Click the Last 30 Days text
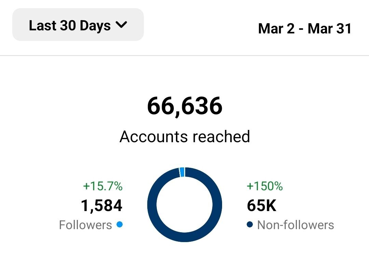369x253 pixels. [x=70, y=25]
